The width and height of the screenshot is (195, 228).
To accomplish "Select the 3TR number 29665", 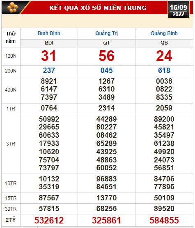I will 49,127.
